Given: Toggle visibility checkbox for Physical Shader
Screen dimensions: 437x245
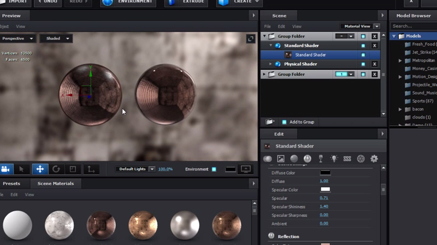Looking at the screenshot, I should [x=363, y=64].
